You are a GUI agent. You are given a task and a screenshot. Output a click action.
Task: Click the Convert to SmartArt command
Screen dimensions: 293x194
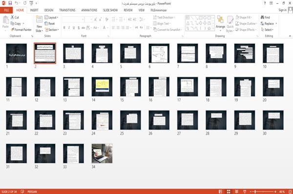[167, 30]
